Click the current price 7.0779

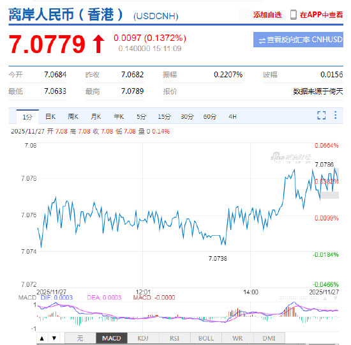(47, 44)
